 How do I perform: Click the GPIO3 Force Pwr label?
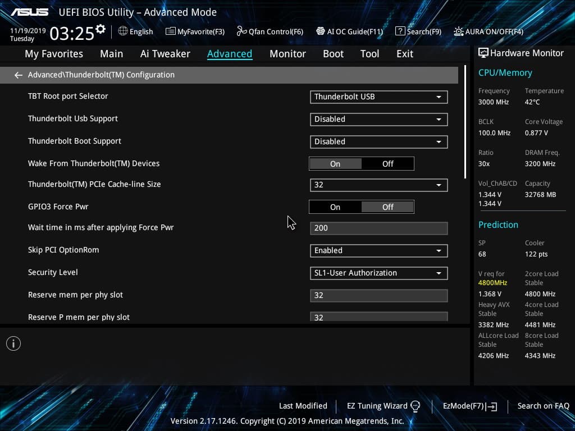pos(58,207)
